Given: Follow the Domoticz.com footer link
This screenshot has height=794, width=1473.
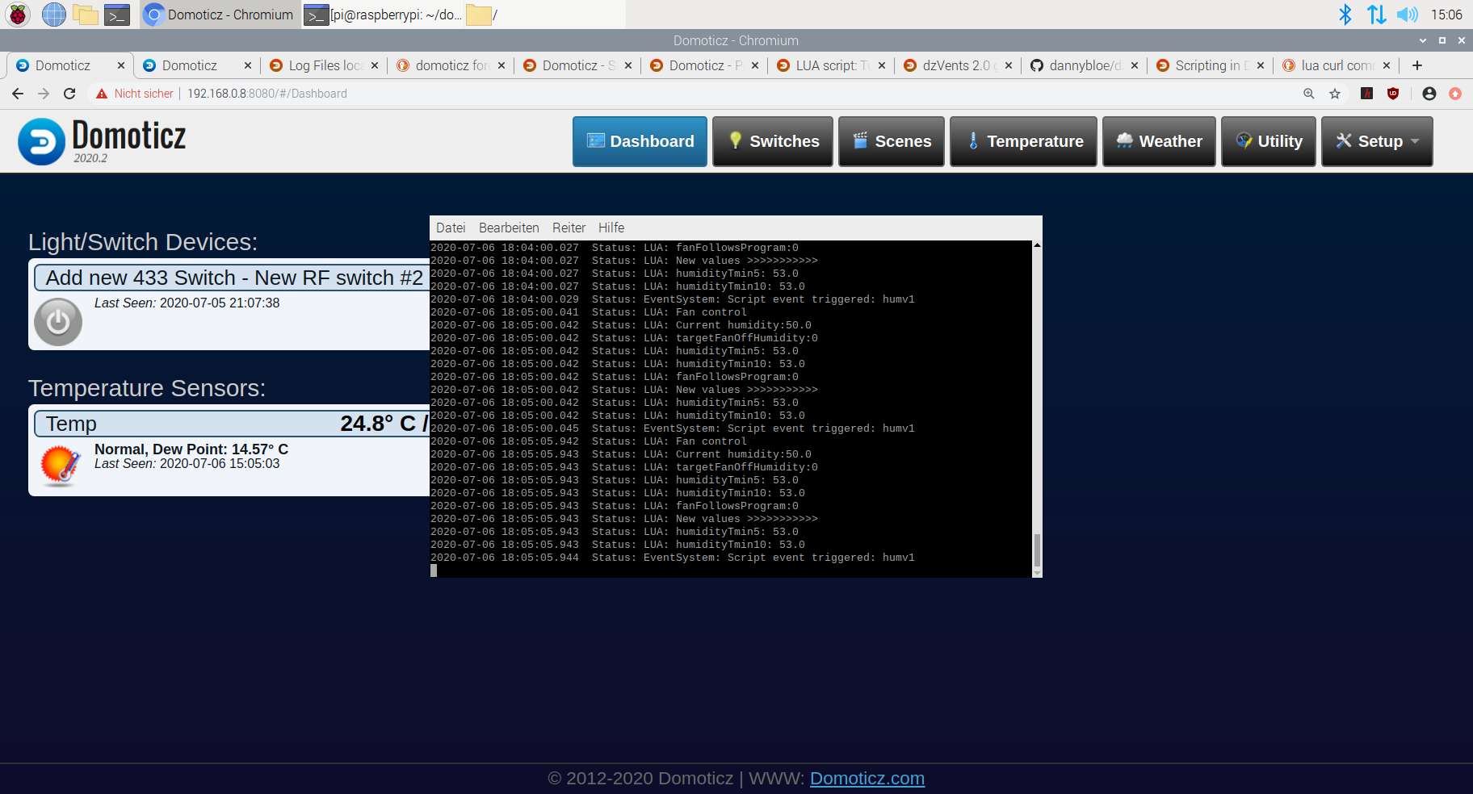Looking at the screenshot, I should (x=867, y=779).
